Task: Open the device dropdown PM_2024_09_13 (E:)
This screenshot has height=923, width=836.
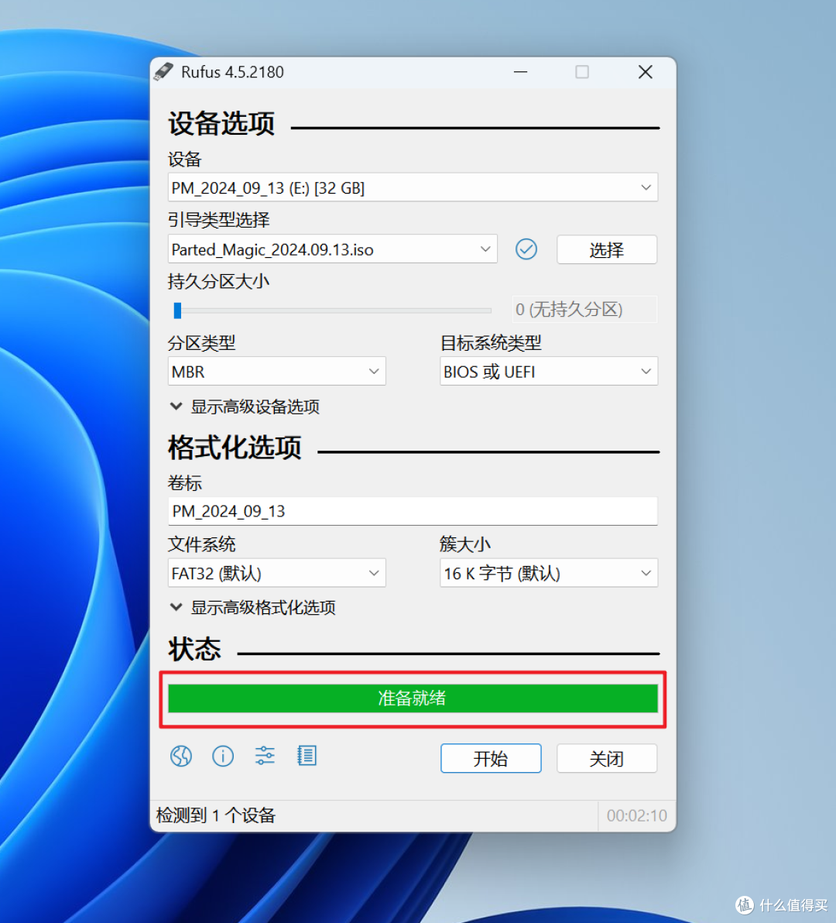Action: click(x=413, y=188)
